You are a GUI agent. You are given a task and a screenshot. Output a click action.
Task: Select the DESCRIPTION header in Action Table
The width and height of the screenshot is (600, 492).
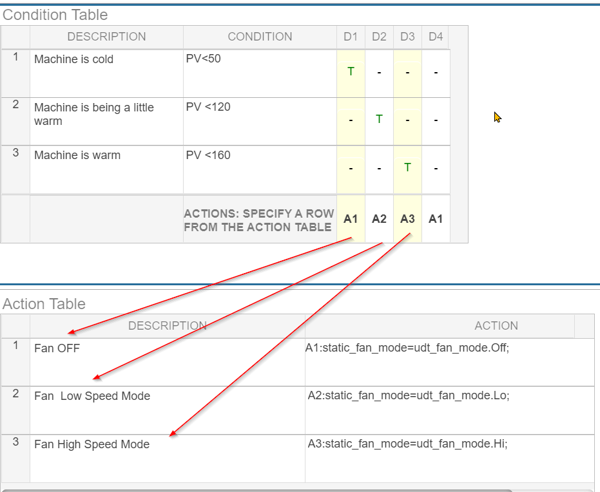tap(167, 326)
